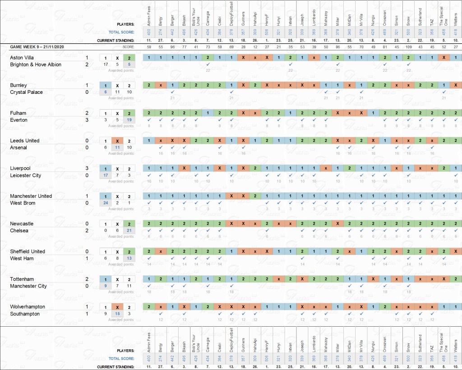This screenshot has width=462, height=370.
Task: Select Watters' checkmark for Sheffield United match
Action: point(455,258)
